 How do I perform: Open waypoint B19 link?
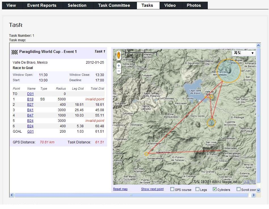click(x=30, y=99)
